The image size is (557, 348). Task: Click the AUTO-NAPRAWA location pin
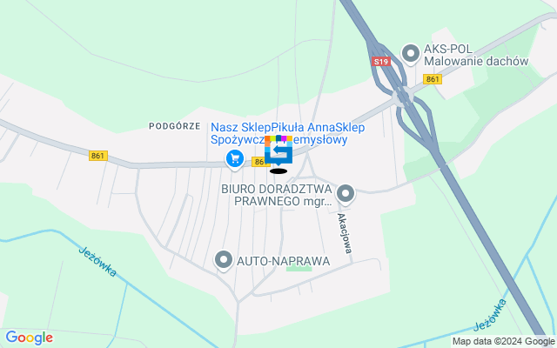(x=224, y=261)
